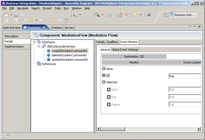Open the Back navigation history dropdown

pyautogui.click(x=36, y=20)
